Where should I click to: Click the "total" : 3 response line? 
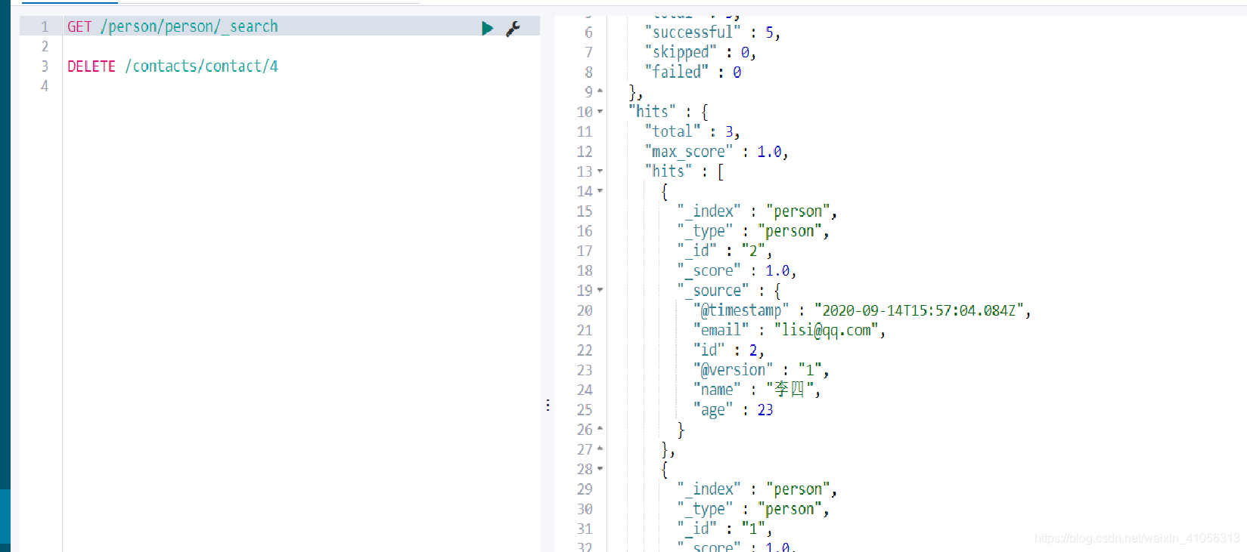[692, 131]
